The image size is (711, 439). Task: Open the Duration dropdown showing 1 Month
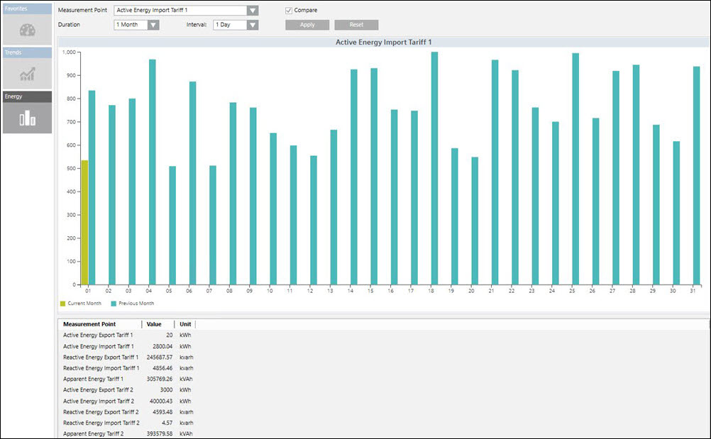[153, 25]
